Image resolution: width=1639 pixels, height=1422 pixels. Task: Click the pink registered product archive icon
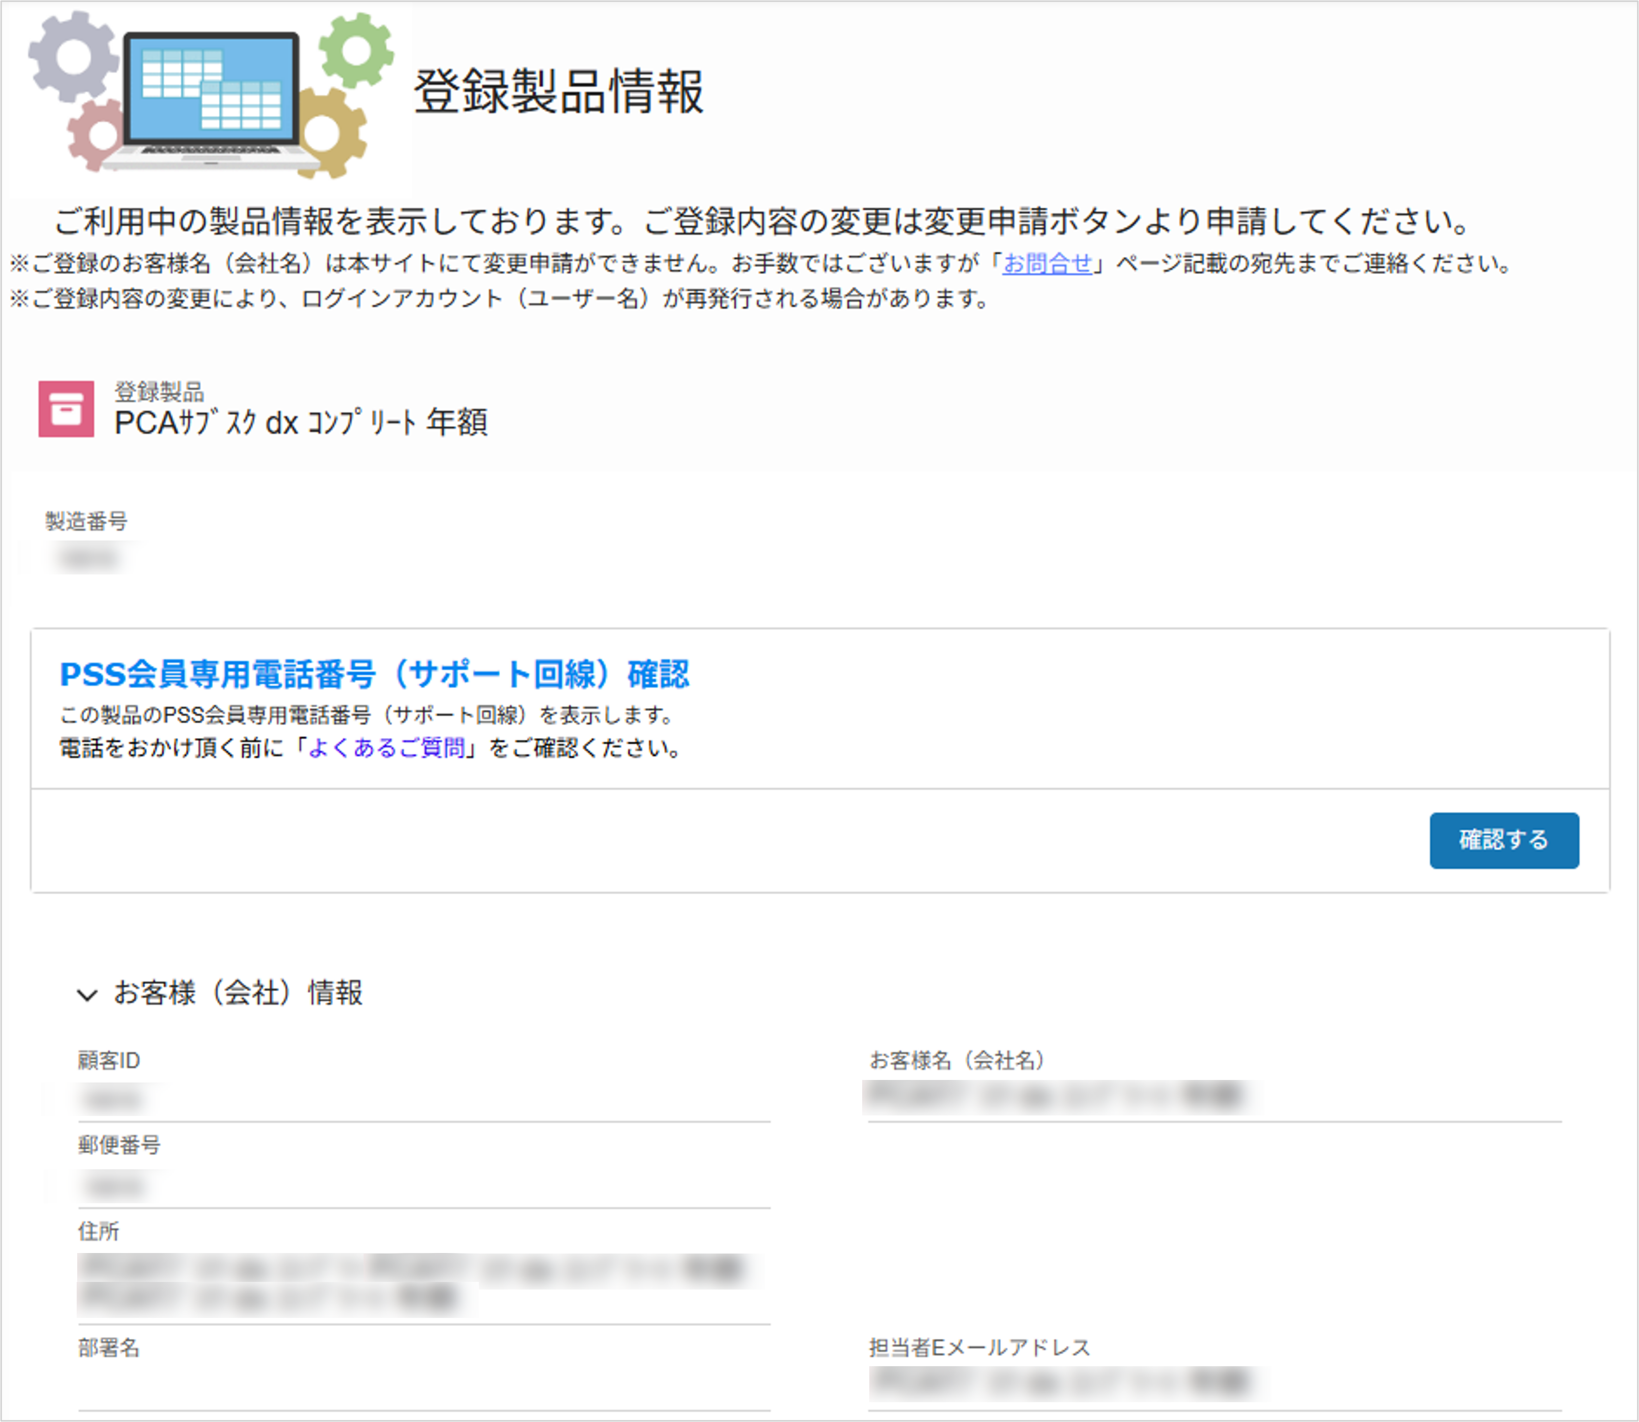click(x=66, y=410)
